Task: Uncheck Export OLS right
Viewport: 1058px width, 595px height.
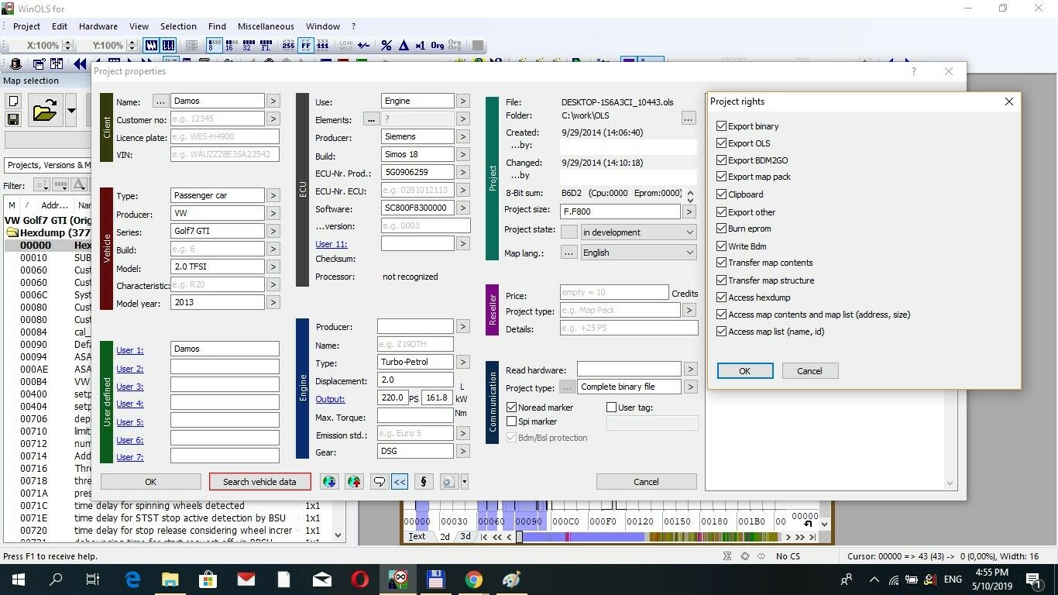Action: coord(722,143)
